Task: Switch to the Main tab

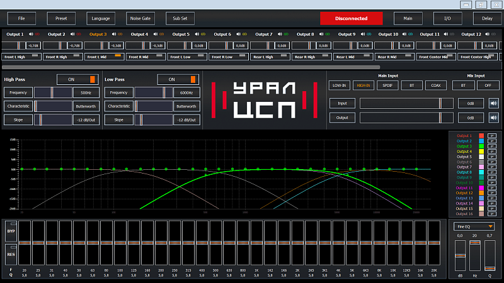Action: pyautogui.click(x=408, y=18)
